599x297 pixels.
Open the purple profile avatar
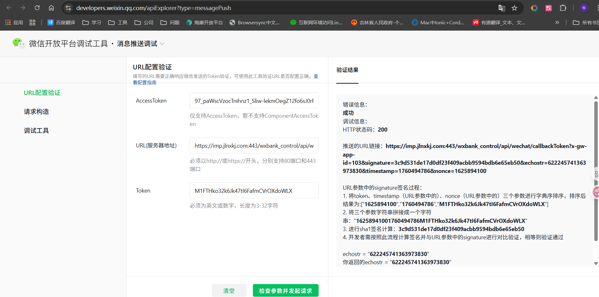tap(584, 8)
